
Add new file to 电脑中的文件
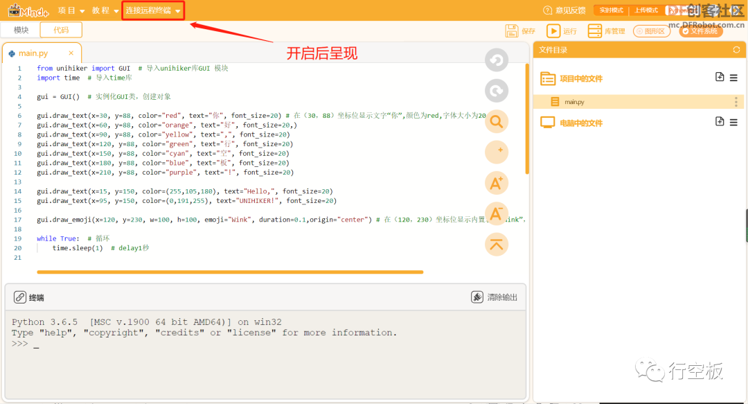tap(720, 121)
